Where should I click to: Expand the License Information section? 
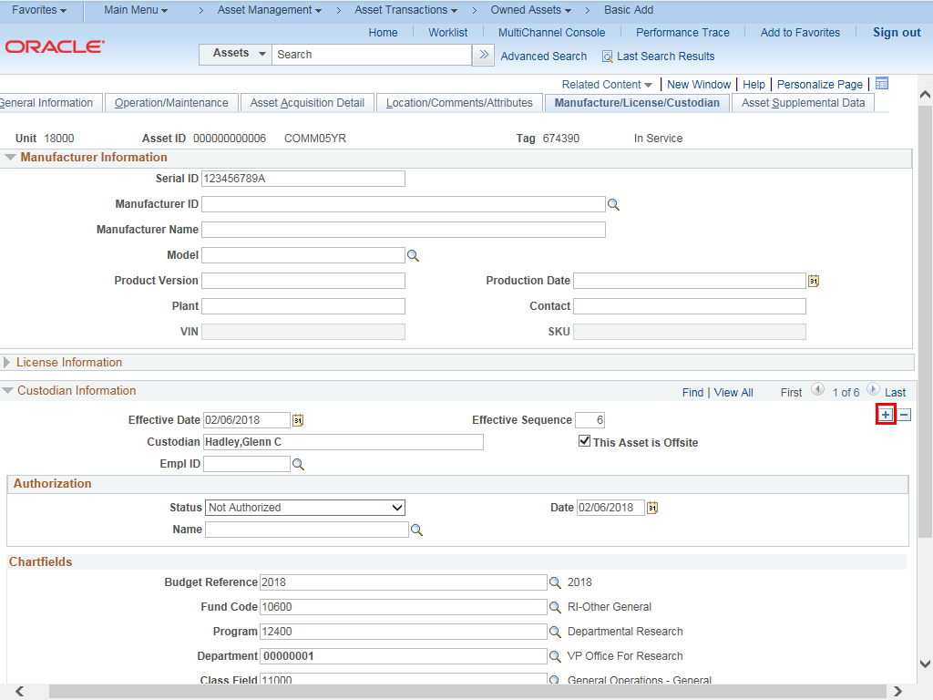pos(8,363)
